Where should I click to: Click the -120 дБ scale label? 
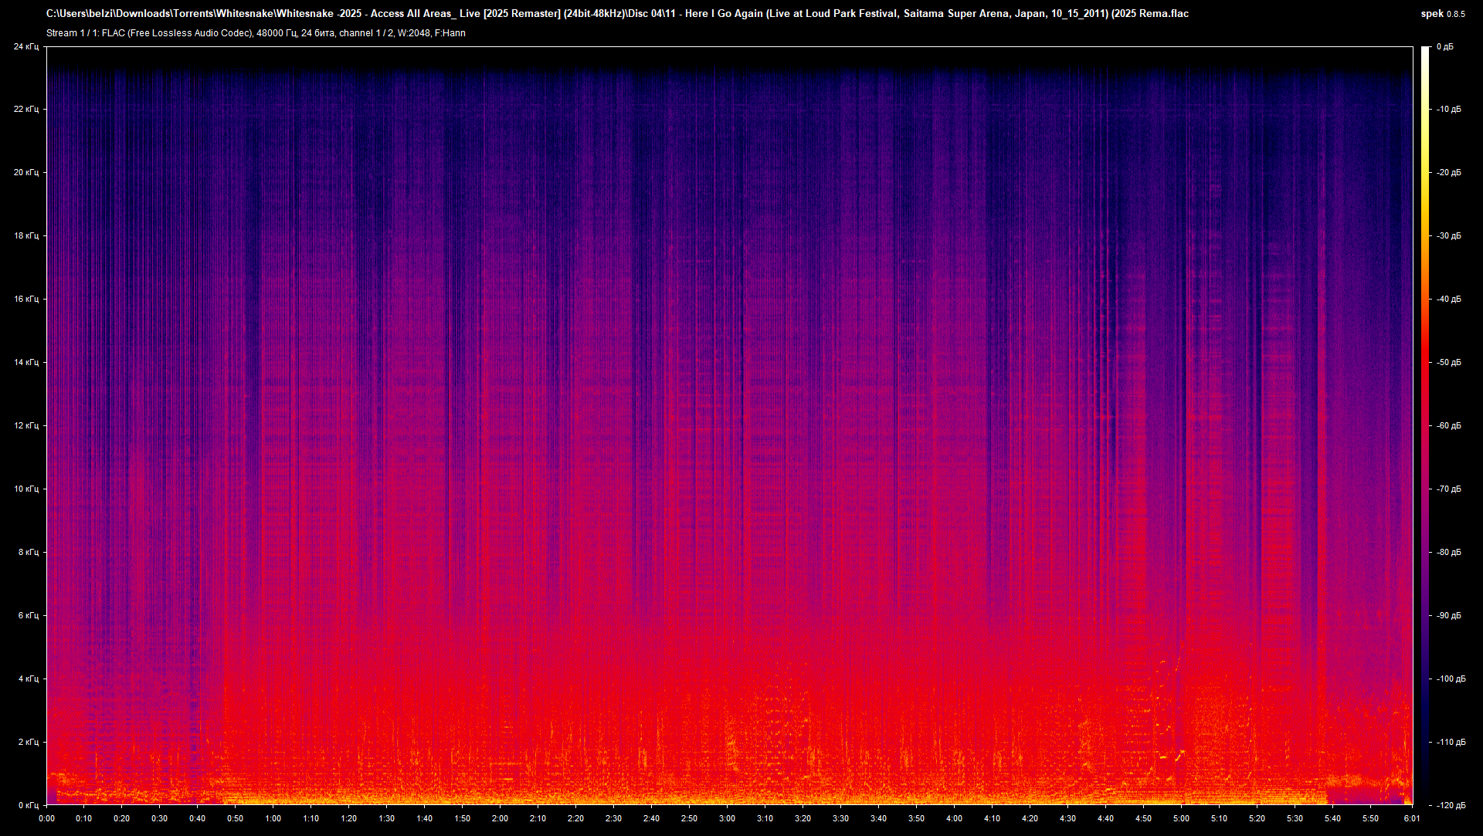1450,805
